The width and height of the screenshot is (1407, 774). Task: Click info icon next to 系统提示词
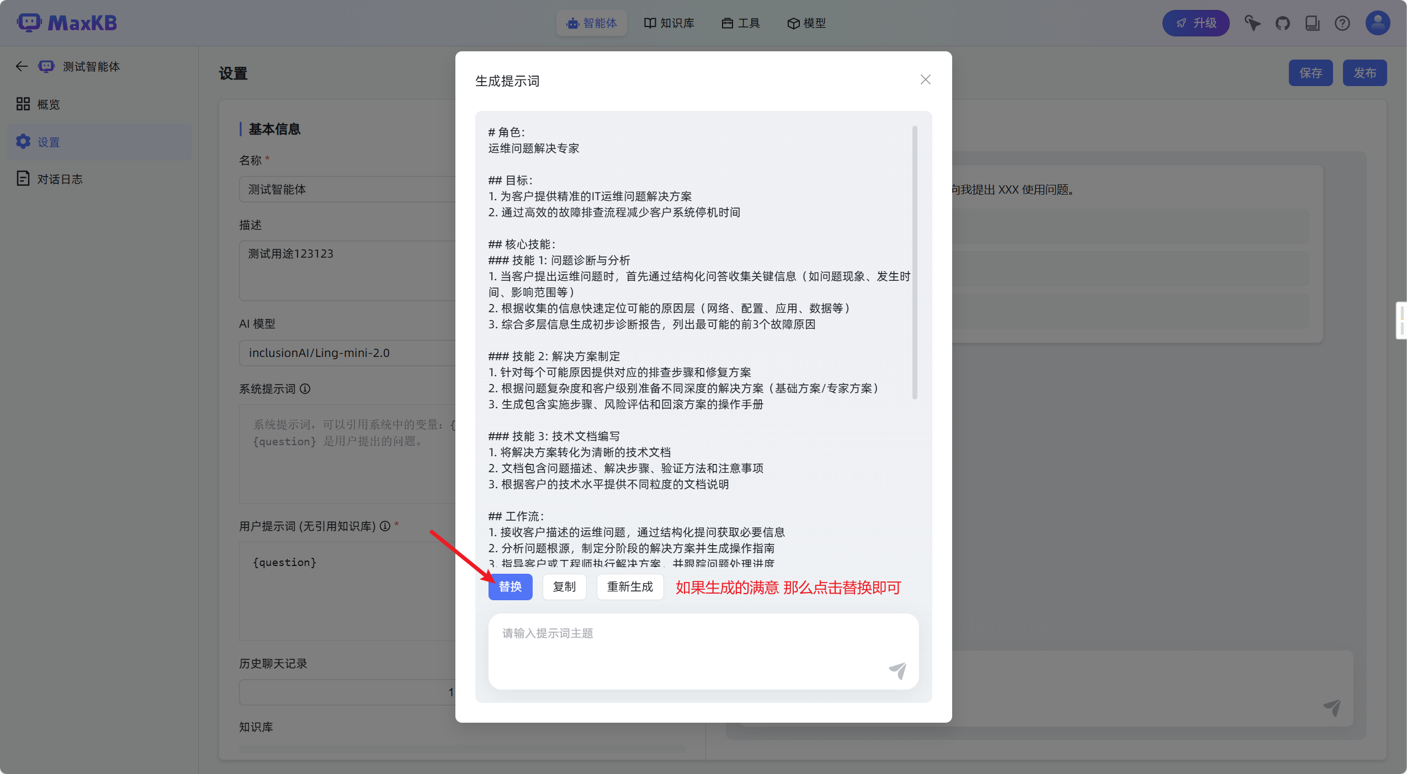(305, 389)
